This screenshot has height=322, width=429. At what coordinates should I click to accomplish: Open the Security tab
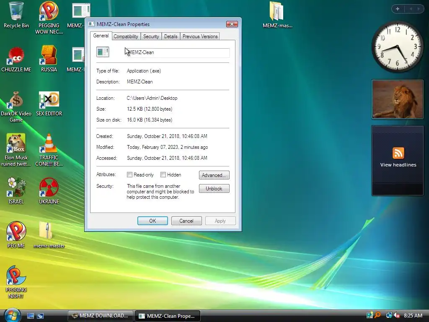coord(151,36)
